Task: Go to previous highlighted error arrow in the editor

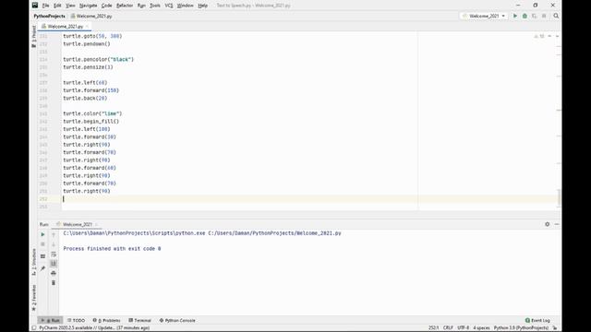Action: coord(549,36)
